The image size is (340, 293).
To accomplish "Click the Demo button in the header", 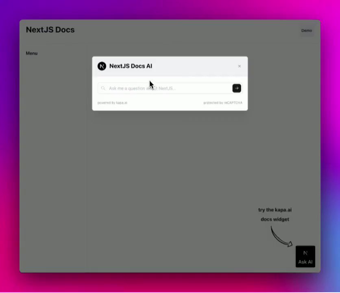I will 307,31.
